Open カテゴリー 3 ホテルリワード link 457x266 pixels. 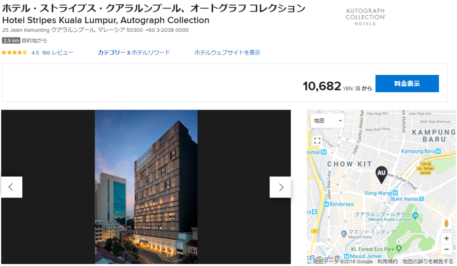(134, 53)
